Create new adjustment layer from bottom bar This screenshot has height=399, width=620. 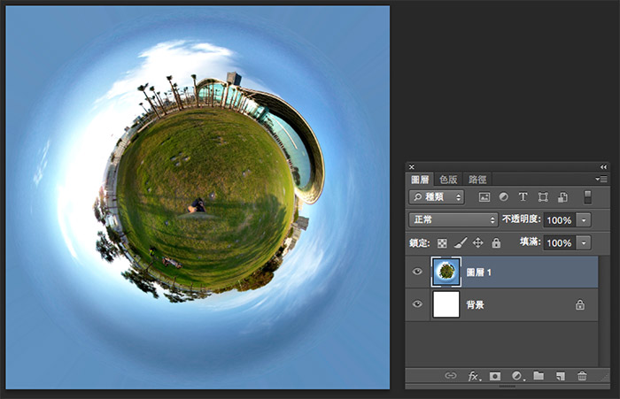[x=516, y=376]
